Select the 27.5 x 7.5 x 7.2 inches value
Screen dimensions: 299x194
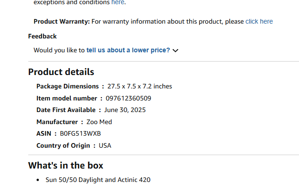point(140,86)
